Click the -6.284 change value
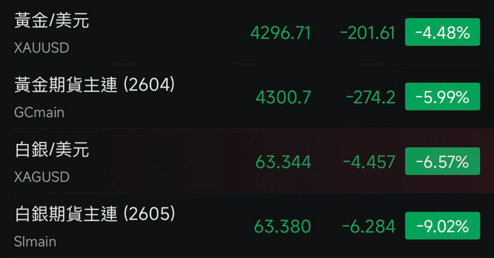The height and width of the screenshot is (258, 494). click(369, 226)
